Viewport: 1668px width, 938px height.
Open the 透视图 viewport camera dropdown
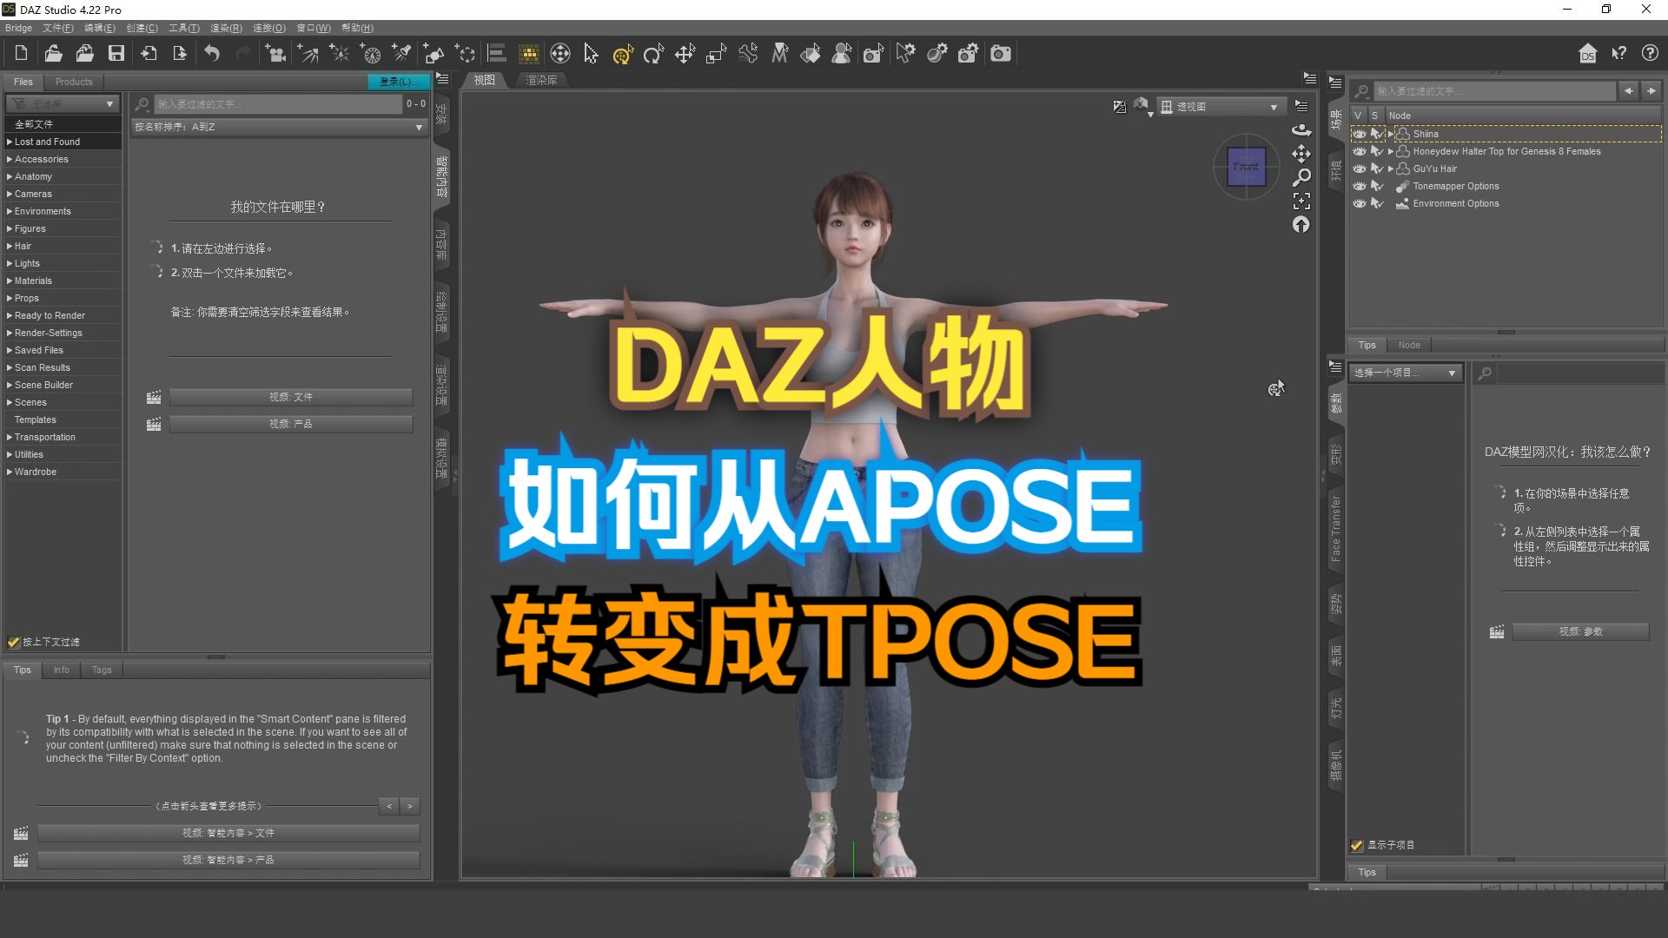1221,106
